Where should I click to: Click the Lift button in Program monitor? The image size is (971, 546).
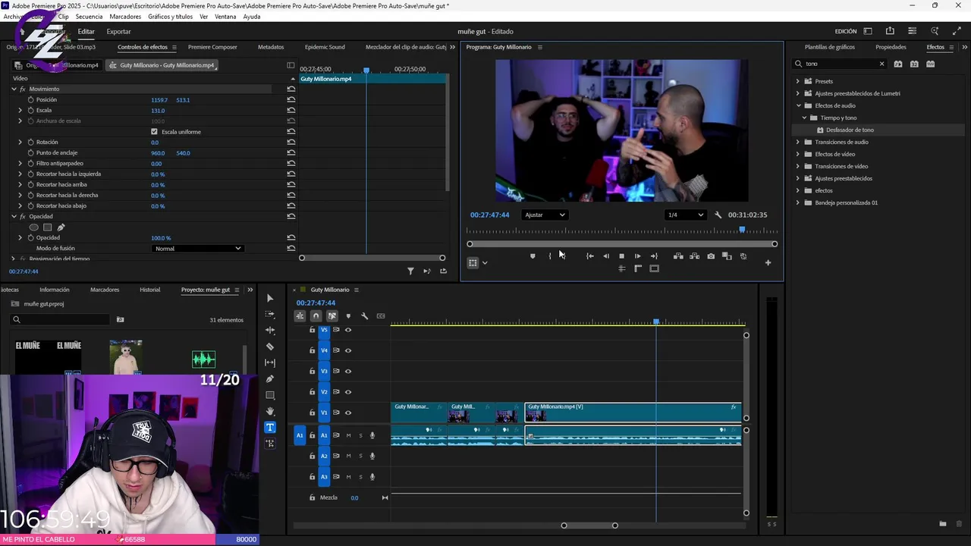click(x=678, y=256)
